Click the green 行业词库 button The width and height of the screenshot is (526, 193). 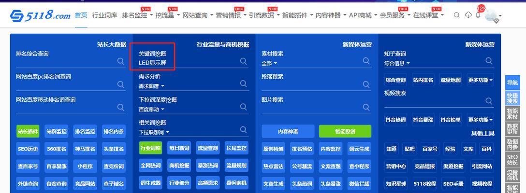coord(151,148)
